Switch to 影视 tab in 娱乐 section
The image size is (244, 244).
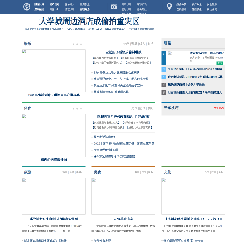[x=150, y=44]
